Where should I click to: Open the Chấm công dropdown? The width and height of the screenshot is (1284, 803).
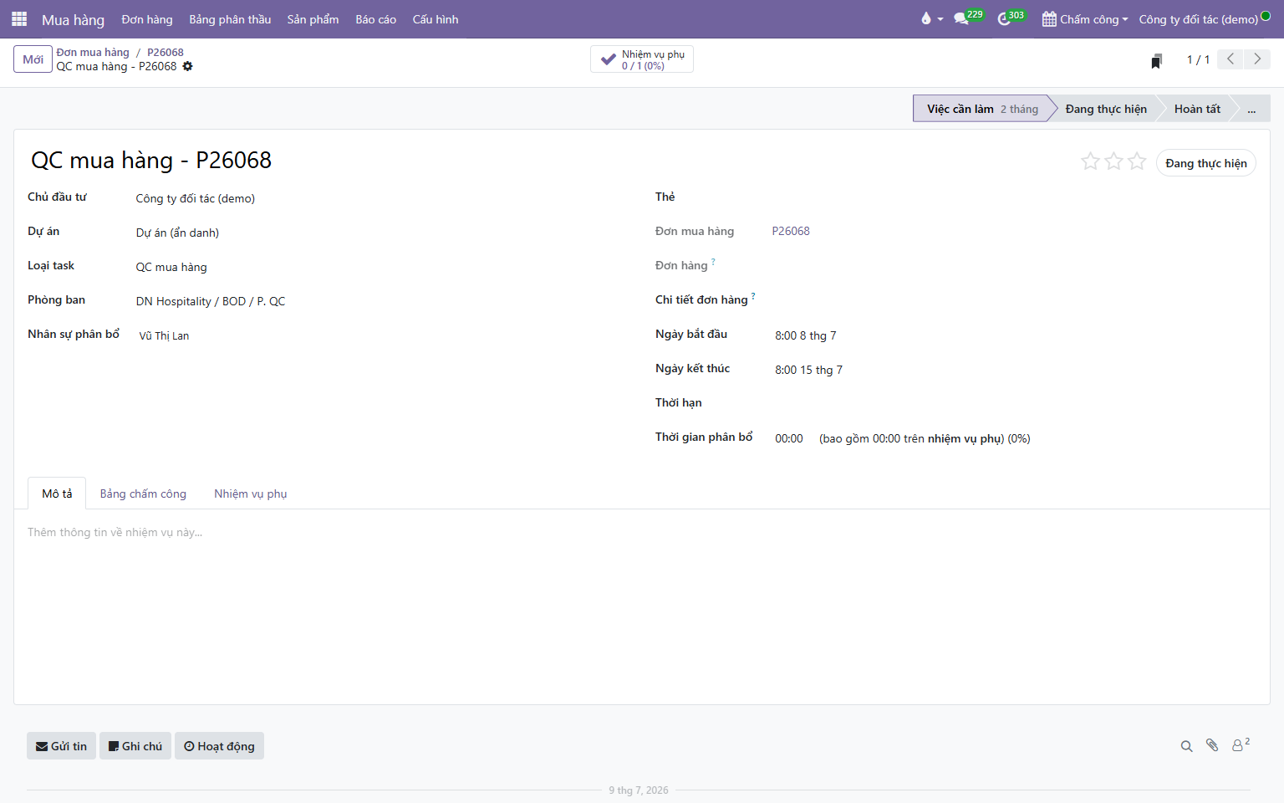(x=1085, y=19)
